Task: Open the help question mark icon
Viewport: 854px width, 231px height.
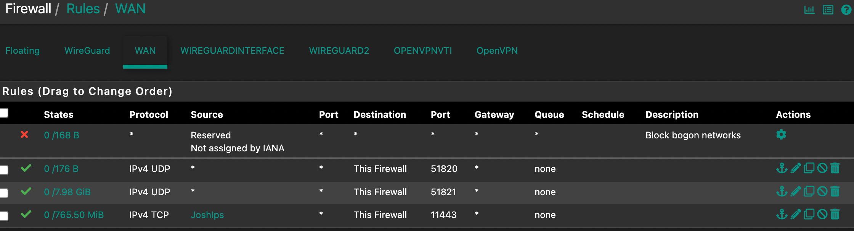Action: 846,10
